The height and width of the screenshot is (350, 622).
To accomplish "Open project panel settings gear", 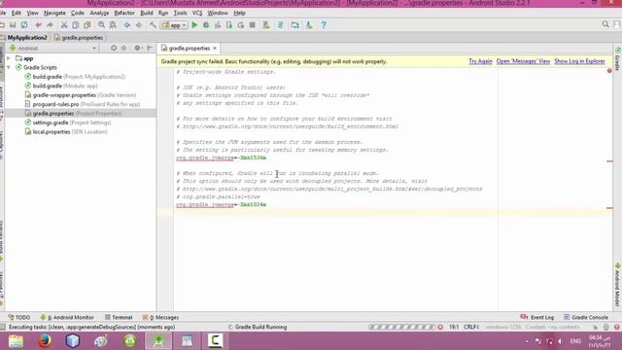I will [138, 48].
